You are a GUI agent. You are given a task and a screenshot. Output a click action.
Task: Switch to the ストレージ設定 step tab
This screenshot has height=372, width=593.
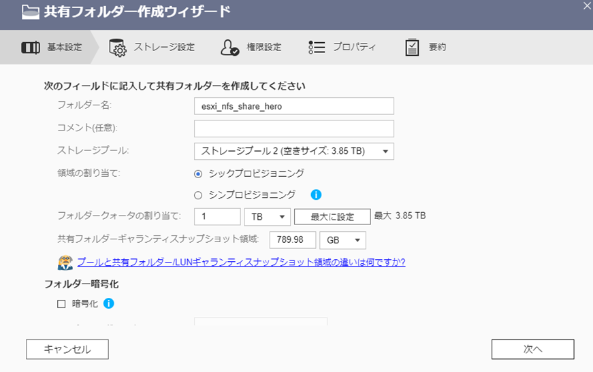(x=163, y=48)
